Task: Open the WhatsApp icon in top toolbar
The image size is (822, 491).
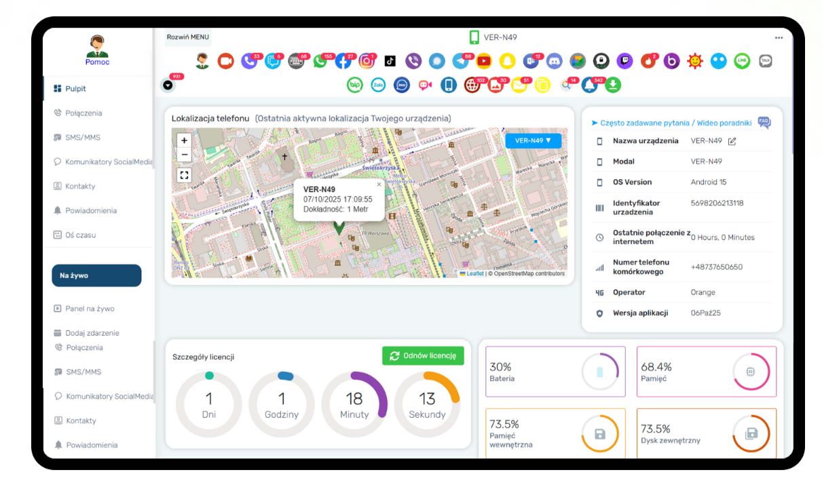Action: [x=318, y=60]
